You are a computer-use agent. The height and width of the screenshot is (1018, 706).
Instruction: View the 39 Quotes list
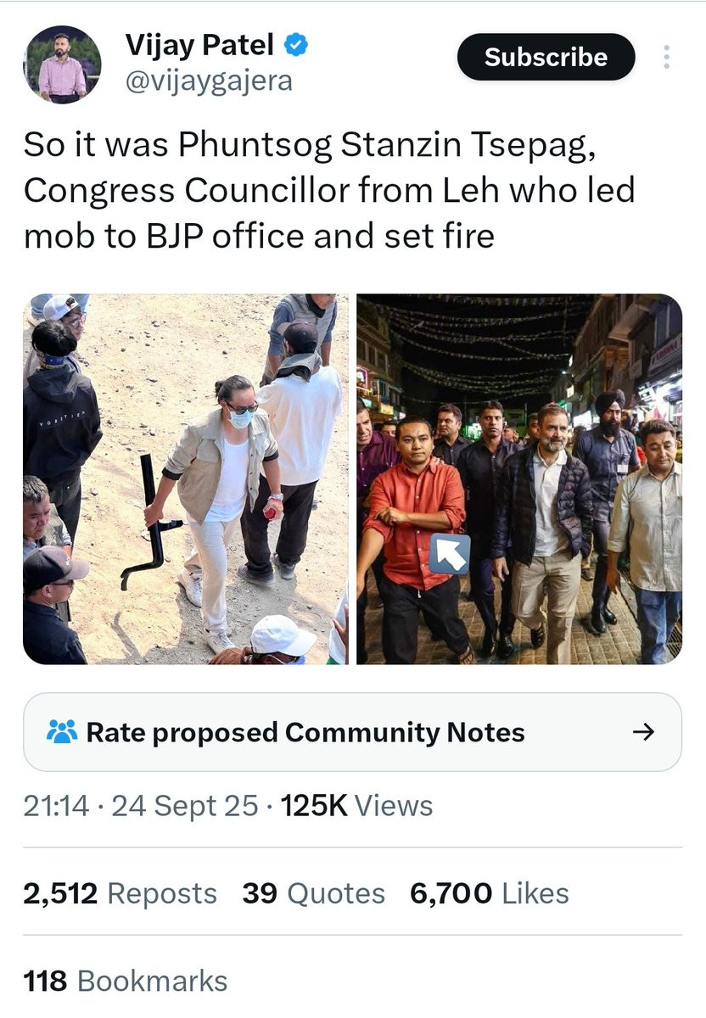tap(313, 892)
